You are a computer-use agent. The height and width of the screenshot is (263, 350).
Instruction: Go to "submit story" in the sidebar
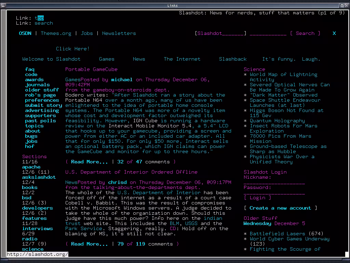click(x=43, y=105)
